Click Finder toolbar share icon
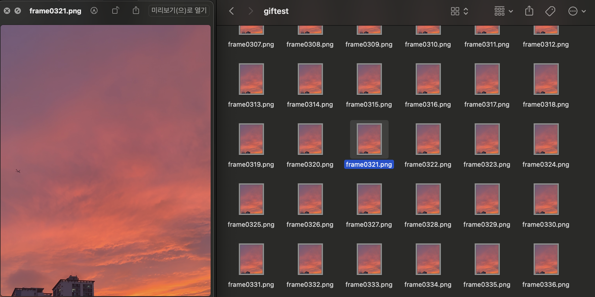 pyautogui.click(x=529, y=11)
